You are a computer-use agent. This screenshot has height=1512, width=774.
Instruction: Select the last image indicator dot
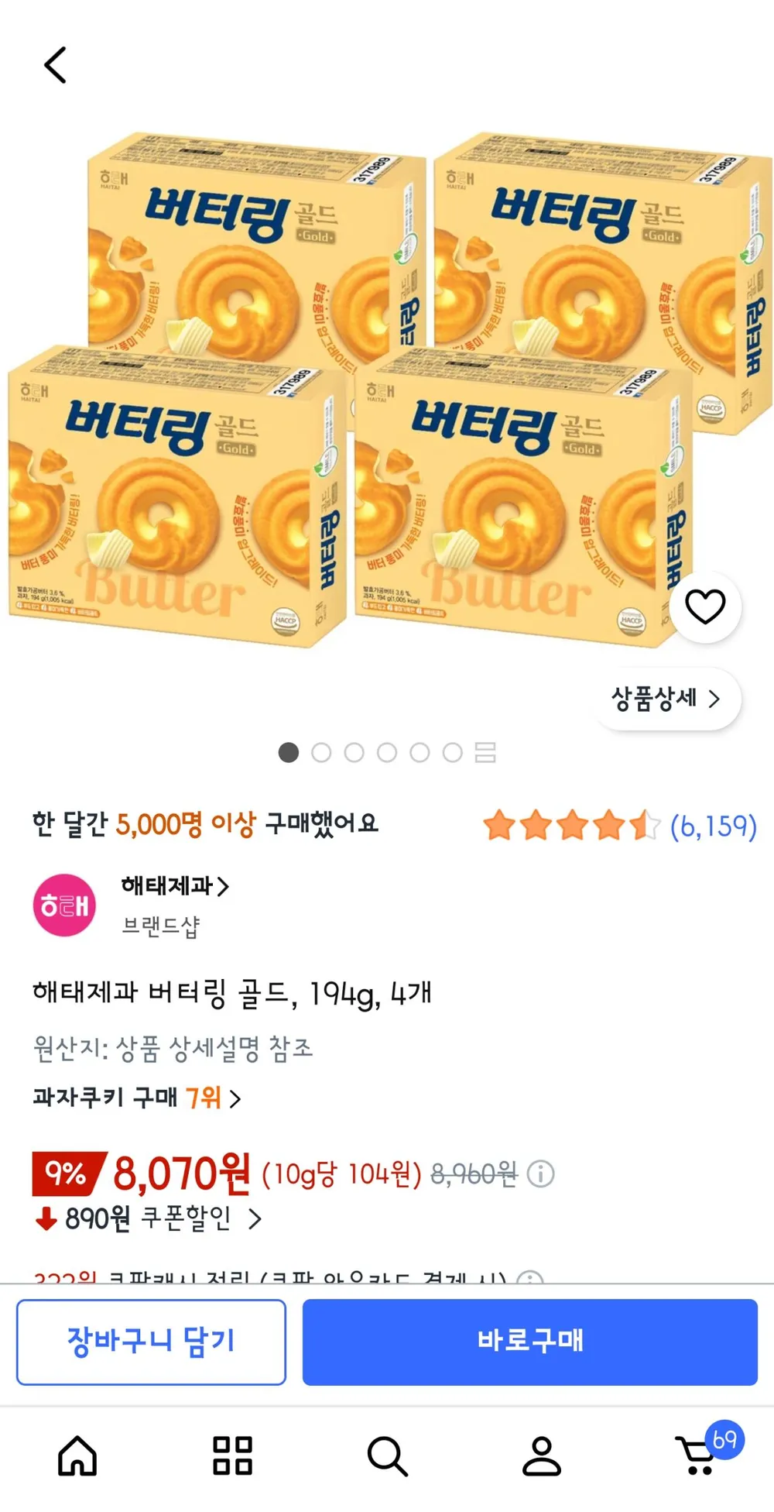453,752
